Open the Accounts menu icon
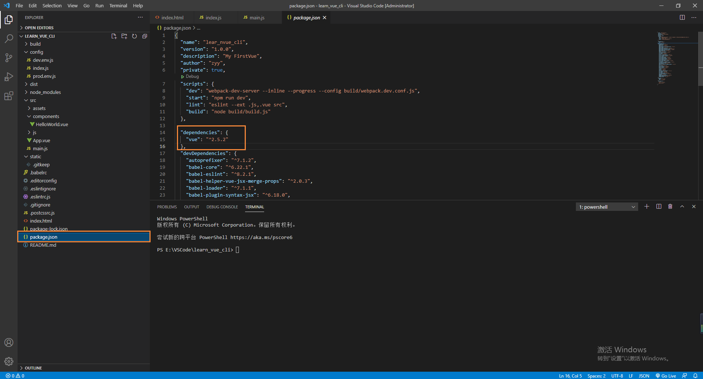 (9, 342)
